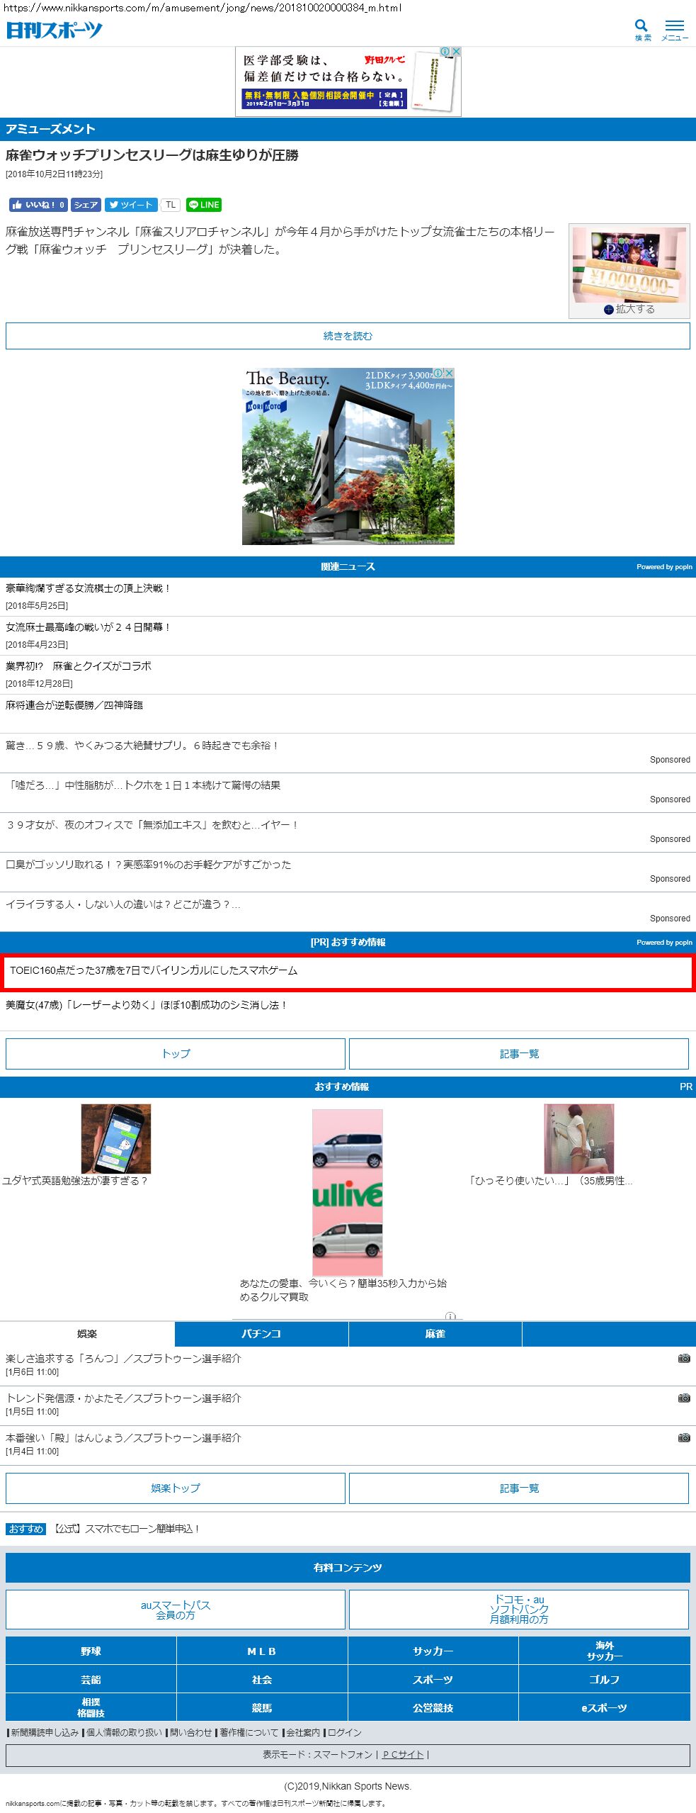Go to the 野球 category
Image resolution: width=696 pixels, height=1813 pixels.
point(91,1651)
